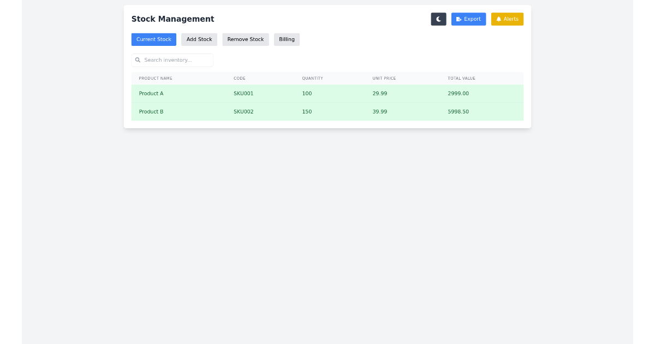Switch to the Billing tab
This screenshot has width=655, height=344.
(287, 39)
